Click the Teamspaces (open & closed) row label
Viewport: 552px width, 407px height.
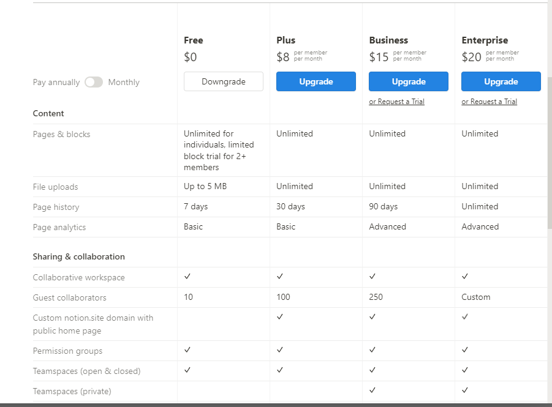[86, 371]
